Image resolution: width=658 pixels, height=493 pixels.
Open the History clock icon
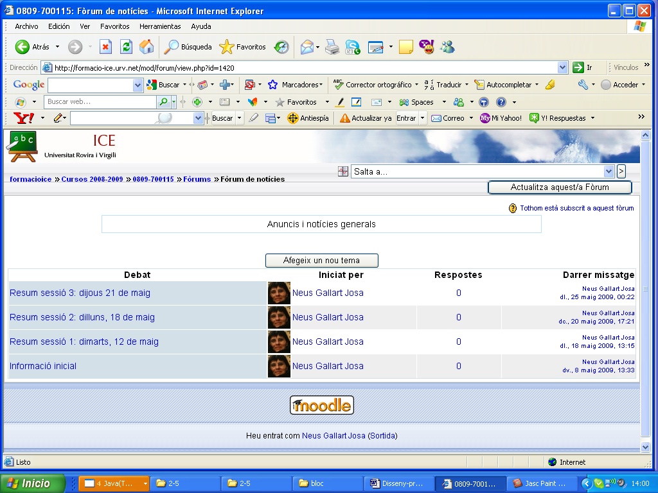coord(281,47)
